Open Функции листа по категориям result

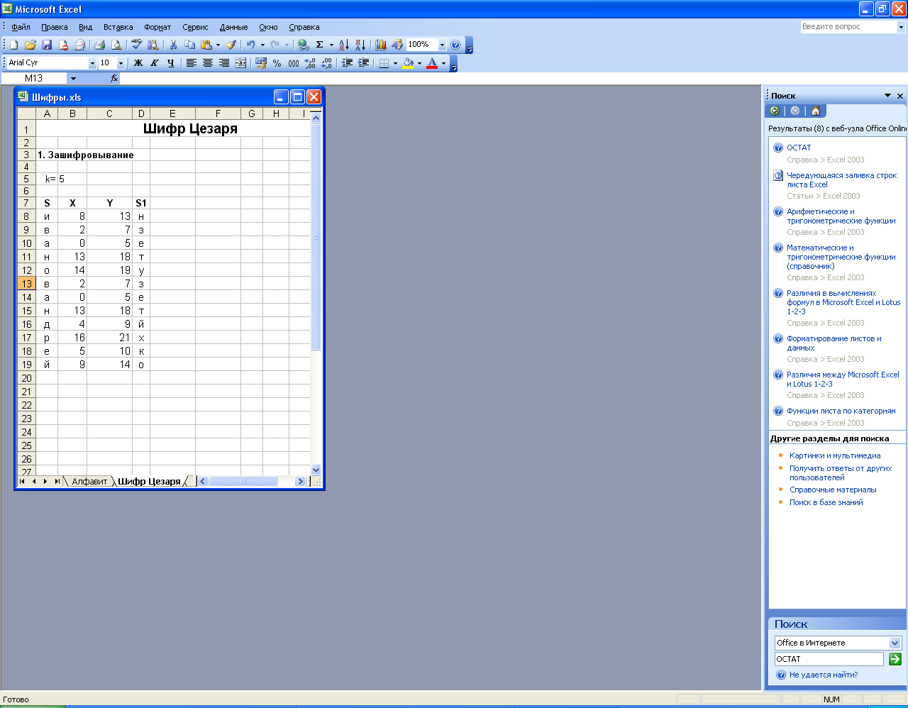[x=841, y=411]
